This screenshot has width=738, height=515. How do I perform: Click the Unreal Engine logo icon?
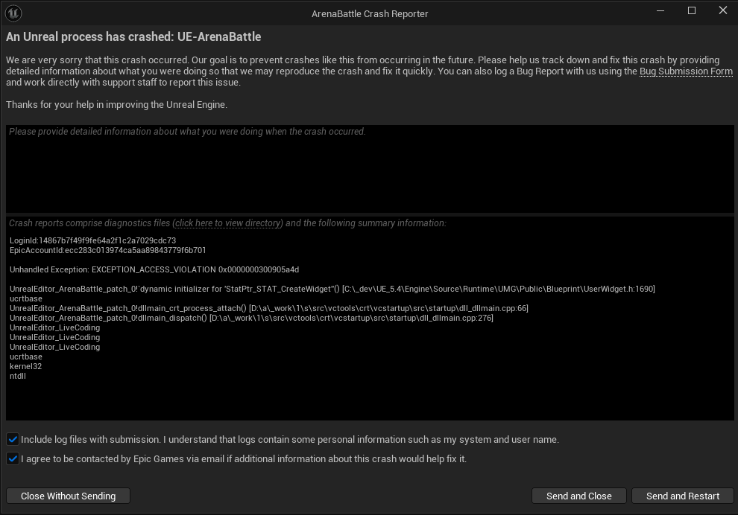point(13,13)
